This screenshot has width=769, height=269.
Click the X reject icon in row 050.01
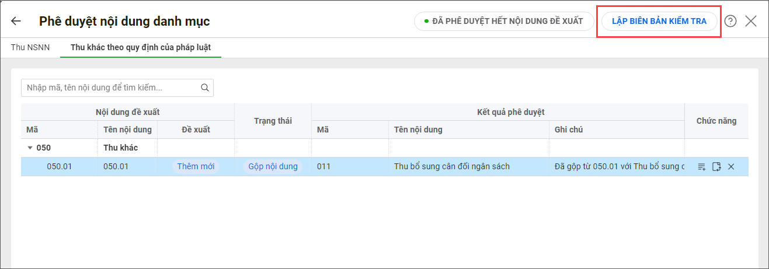tap(731, 167)
